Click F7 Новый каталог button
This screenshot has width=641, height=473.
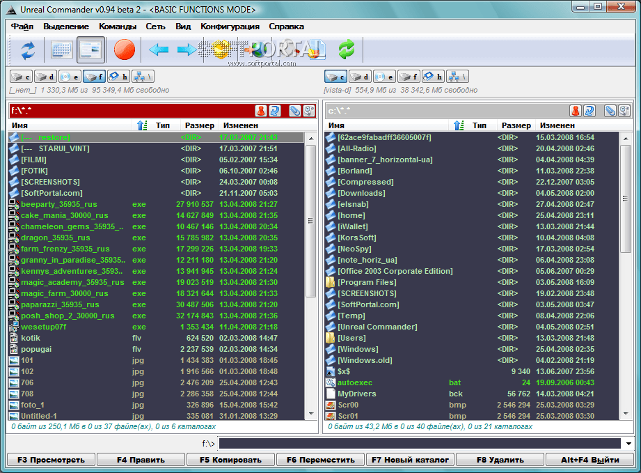coord(410,460)
